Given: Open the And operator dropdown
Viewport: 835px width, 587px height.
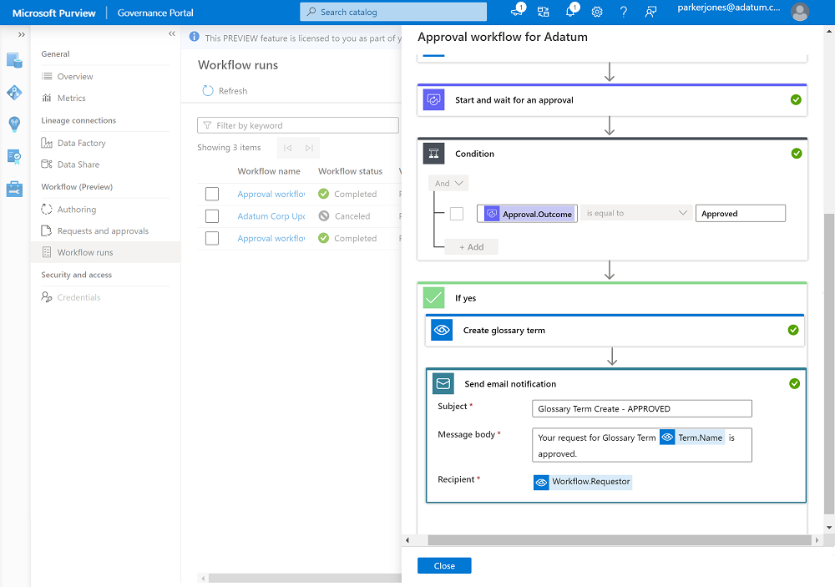Looking at the screenshot, I should tap(448, 182).
